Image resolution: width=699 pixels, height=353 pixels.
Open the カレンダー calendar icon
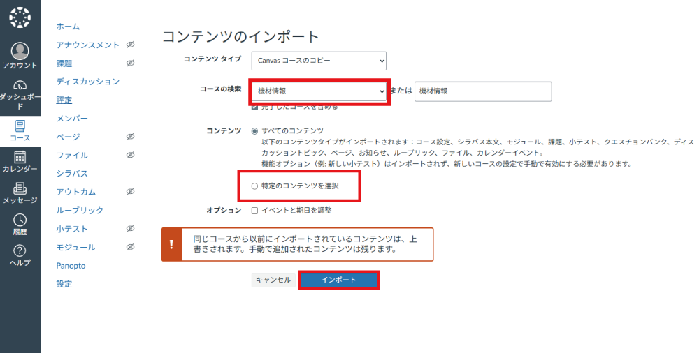pos(20,157)
